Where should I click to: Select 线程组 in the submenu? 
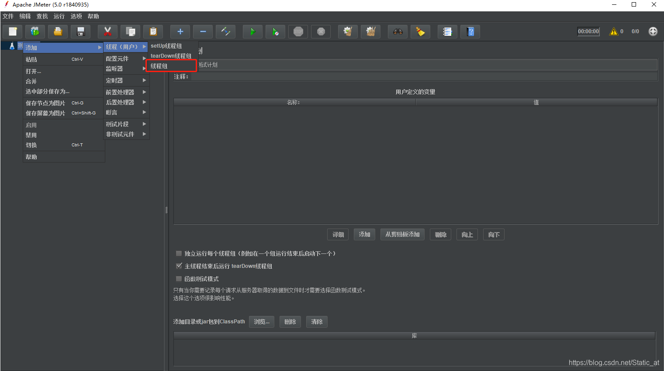pyautogui.click(x=171, y=66)
